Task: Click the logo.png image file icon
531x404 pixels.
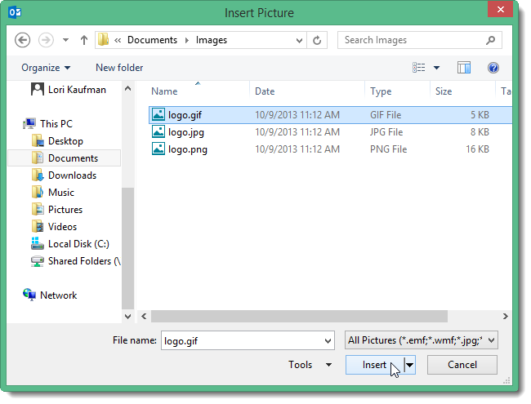Action: pos(158,149)
